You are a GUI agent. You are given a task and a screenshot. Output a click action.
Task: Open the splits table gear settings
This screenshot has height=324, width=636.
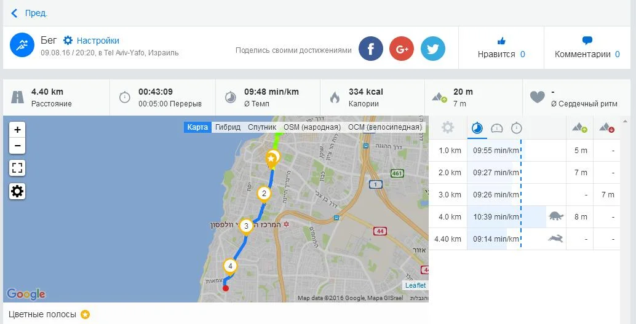click(448, 128)
